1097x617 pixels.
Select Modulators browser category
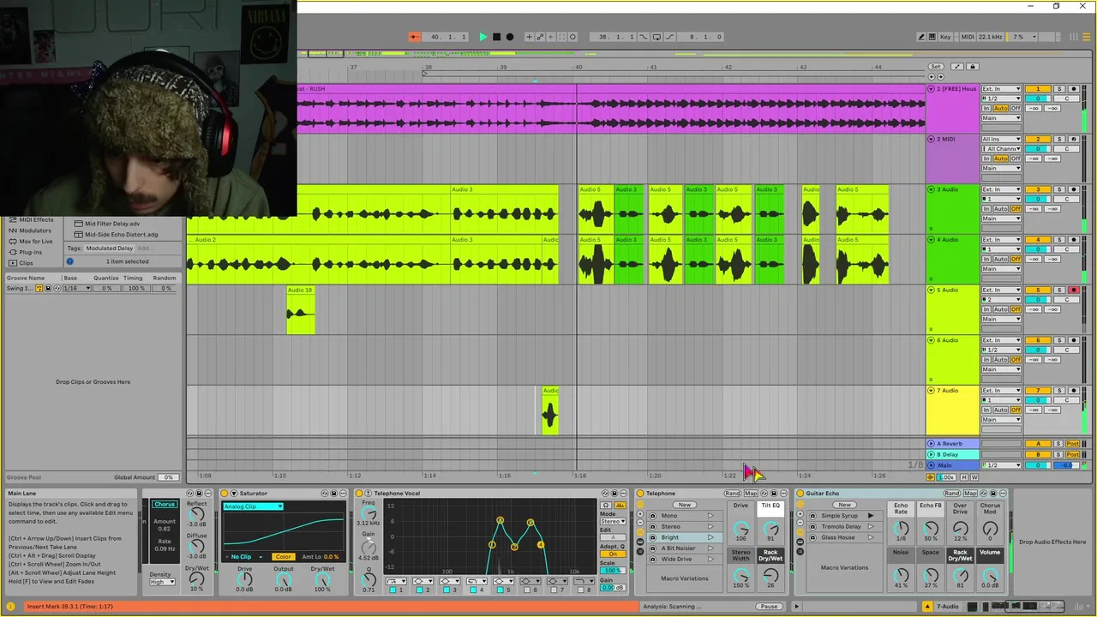[35, 231]
